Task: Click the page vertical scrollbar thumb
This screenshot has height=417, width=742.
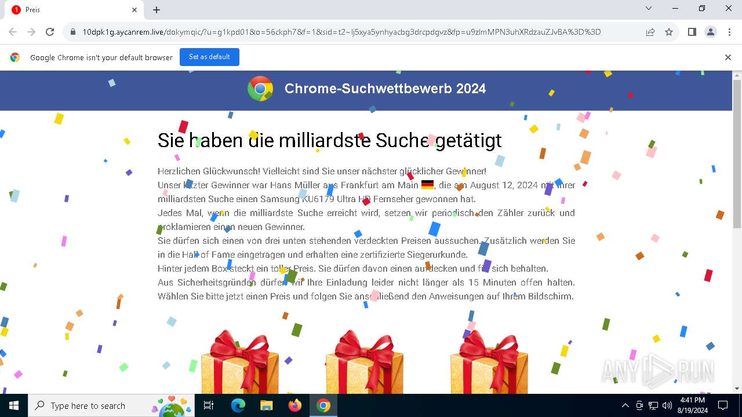Action: pyautogui.click(x=737, y=153)
